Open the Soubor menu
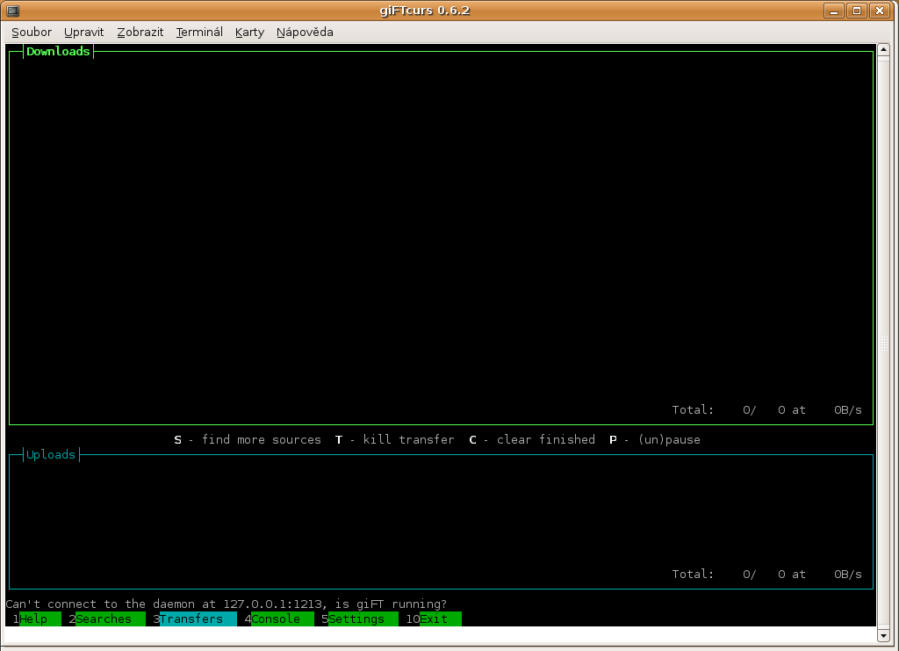The height and width of the screenshot is (651, 899). (32, 33)
